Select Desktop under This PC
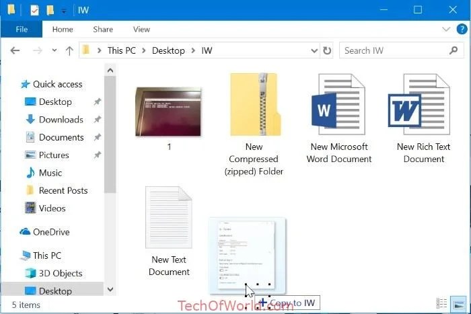The image size is (471, 314). coord(55,291)
